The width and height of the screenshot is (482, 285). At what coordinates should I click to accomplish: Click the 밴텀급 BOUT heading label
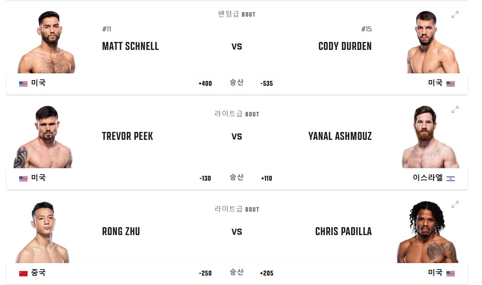[x=237, y=14]
